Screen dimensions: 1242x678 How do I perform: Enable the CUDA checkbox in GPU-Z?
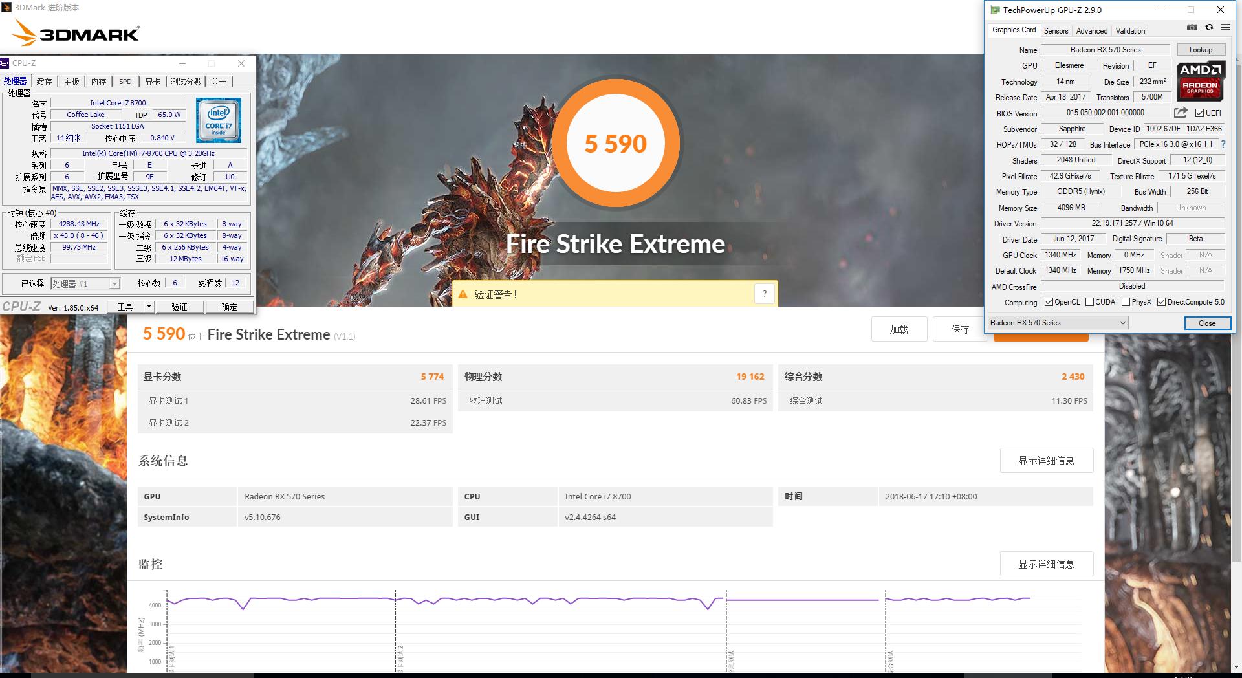1091,302
